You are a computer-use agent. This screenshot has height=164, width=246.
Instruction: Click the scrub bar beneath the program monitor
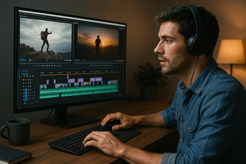pos(99,63)
